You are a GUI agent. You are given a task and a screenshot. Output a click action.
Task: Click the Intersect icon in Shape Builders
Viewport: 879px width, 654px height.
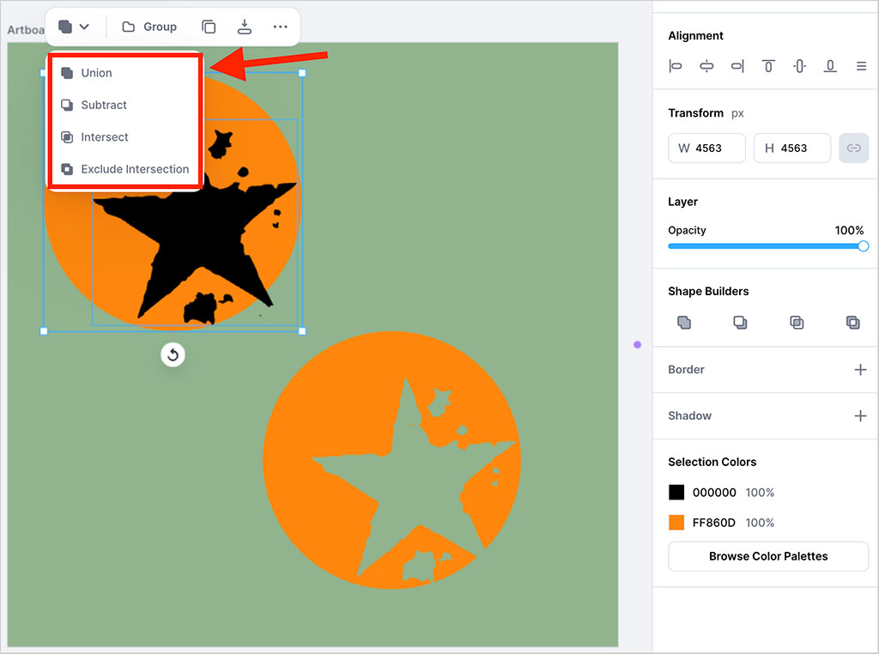coord(797,322)
